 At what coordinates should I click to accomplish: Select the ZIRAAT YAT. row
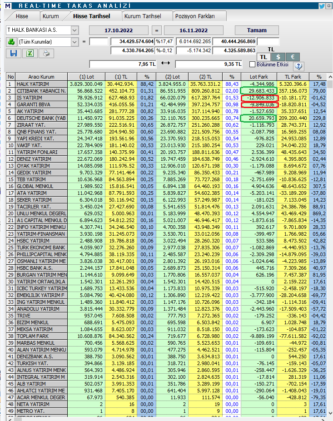pyautogui.click(x=166, y=125)
